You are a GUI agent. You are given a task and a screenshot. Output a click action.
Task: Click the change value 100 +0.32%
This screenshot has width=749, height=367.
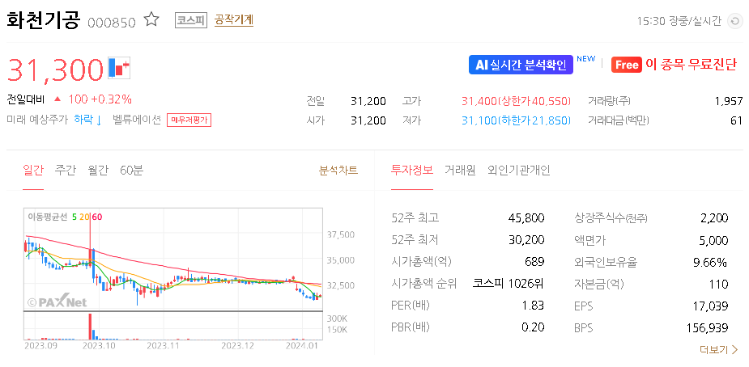(100, 99)
